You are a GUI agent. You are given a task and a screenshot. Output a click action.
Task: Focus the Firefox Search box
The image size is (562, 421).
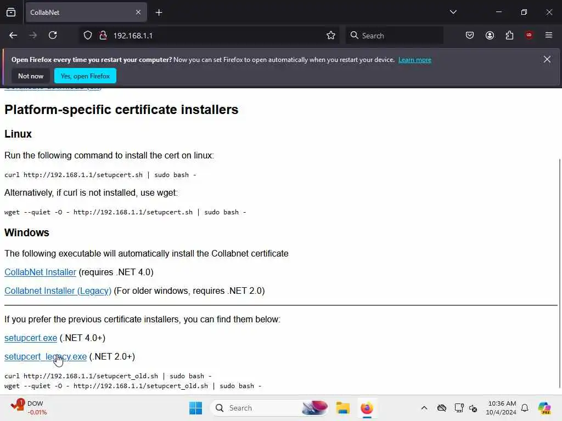coord(394,36)
